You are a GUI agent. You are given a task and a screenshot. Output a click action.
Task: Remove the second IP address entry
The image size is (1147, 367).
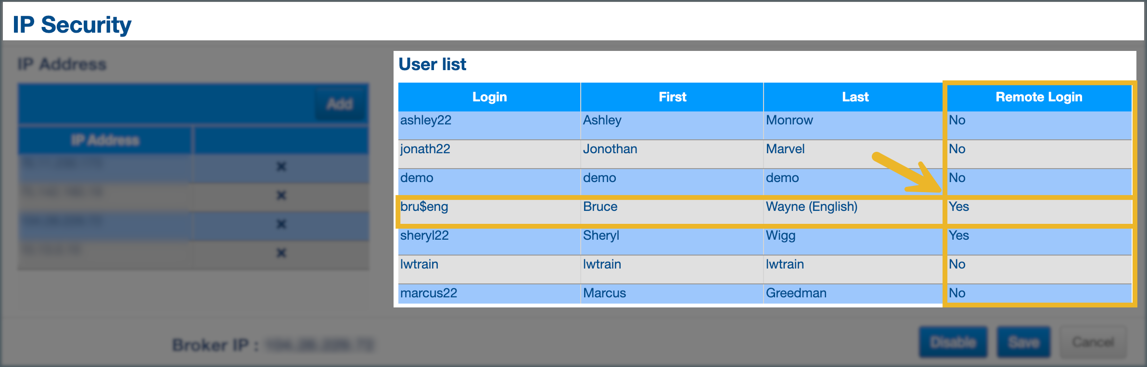pos(281,196)
